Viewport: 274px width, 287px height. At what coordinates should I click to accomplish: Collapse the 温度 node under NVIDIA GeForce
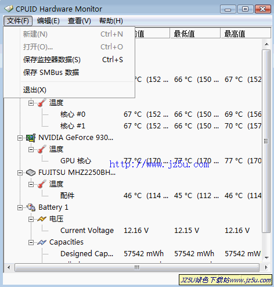coord(31,149)
